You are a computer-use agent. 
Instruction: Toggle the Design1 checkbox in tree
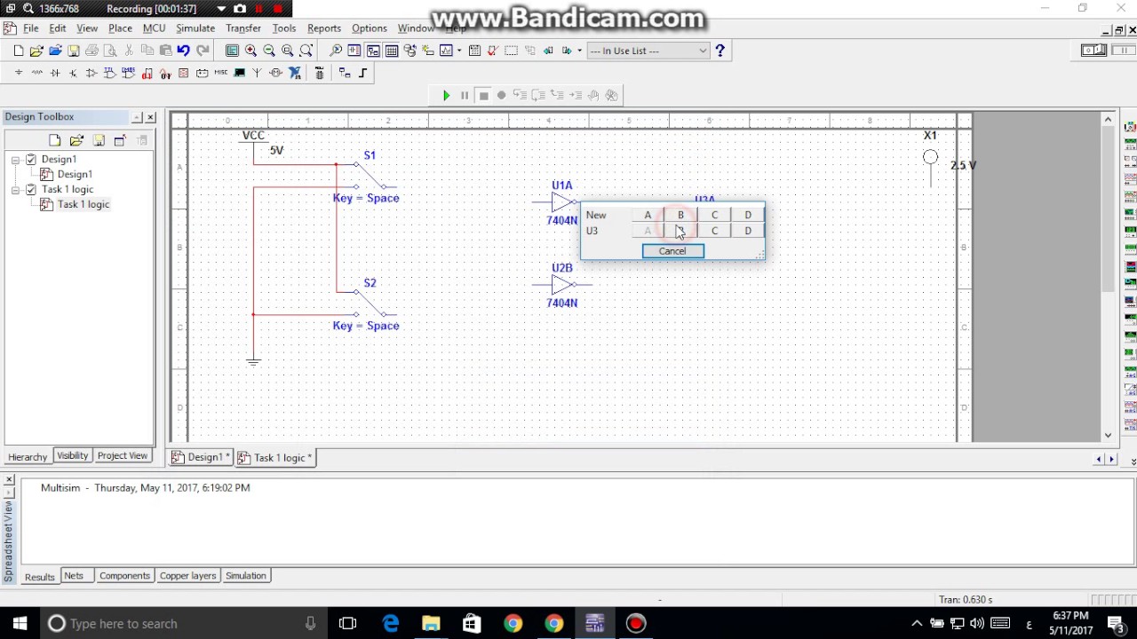(x=31, y=159)
